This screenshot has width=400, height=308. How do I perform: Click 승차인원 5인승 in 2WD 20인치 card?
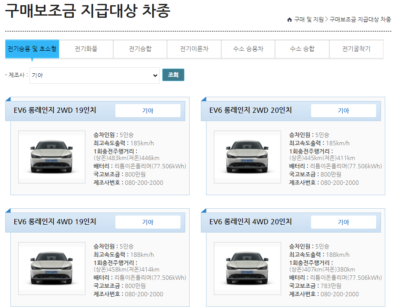click(309, 135)
